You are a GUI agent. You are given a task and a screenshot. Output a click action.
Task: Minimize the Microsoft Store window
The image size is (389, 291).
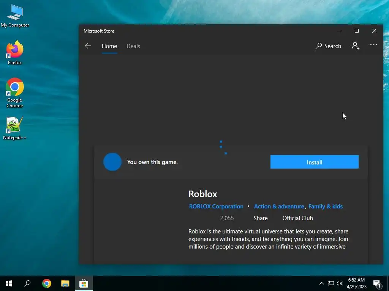(x=339, y=31)
